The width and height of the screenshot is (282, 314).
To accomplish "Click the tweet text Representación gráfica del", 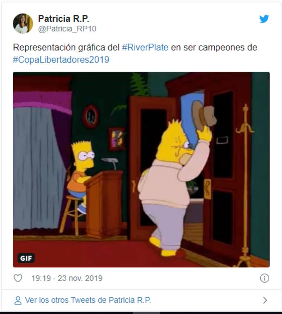I will 66,48.
